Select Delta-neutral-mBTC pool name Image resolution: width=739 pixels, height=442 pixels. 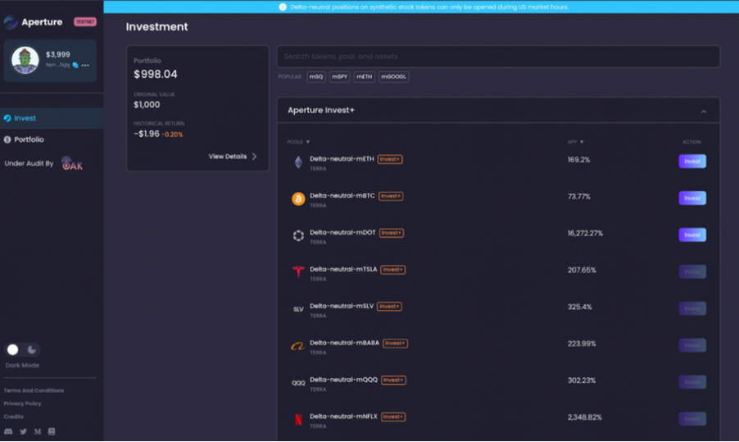click(342, 196)
